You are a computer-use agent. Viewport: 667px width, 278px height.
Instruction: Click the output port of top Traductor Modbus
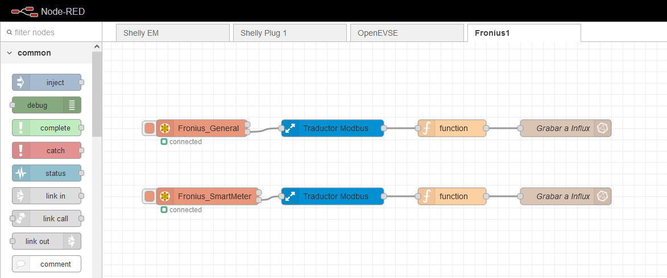point(384,128)
